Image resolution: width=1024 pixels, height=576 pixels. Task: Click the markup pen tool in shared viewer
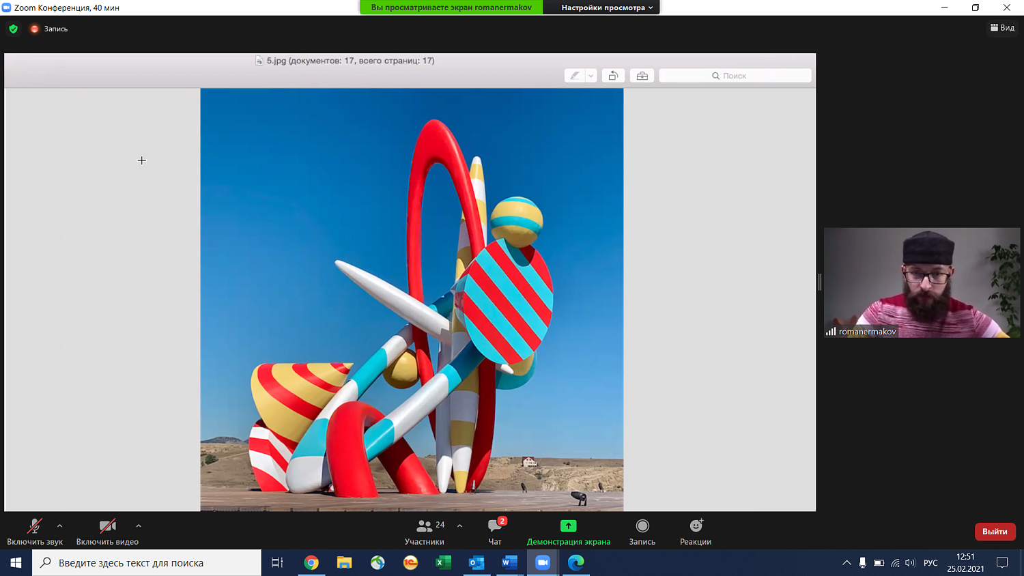(x=575, y=76)
